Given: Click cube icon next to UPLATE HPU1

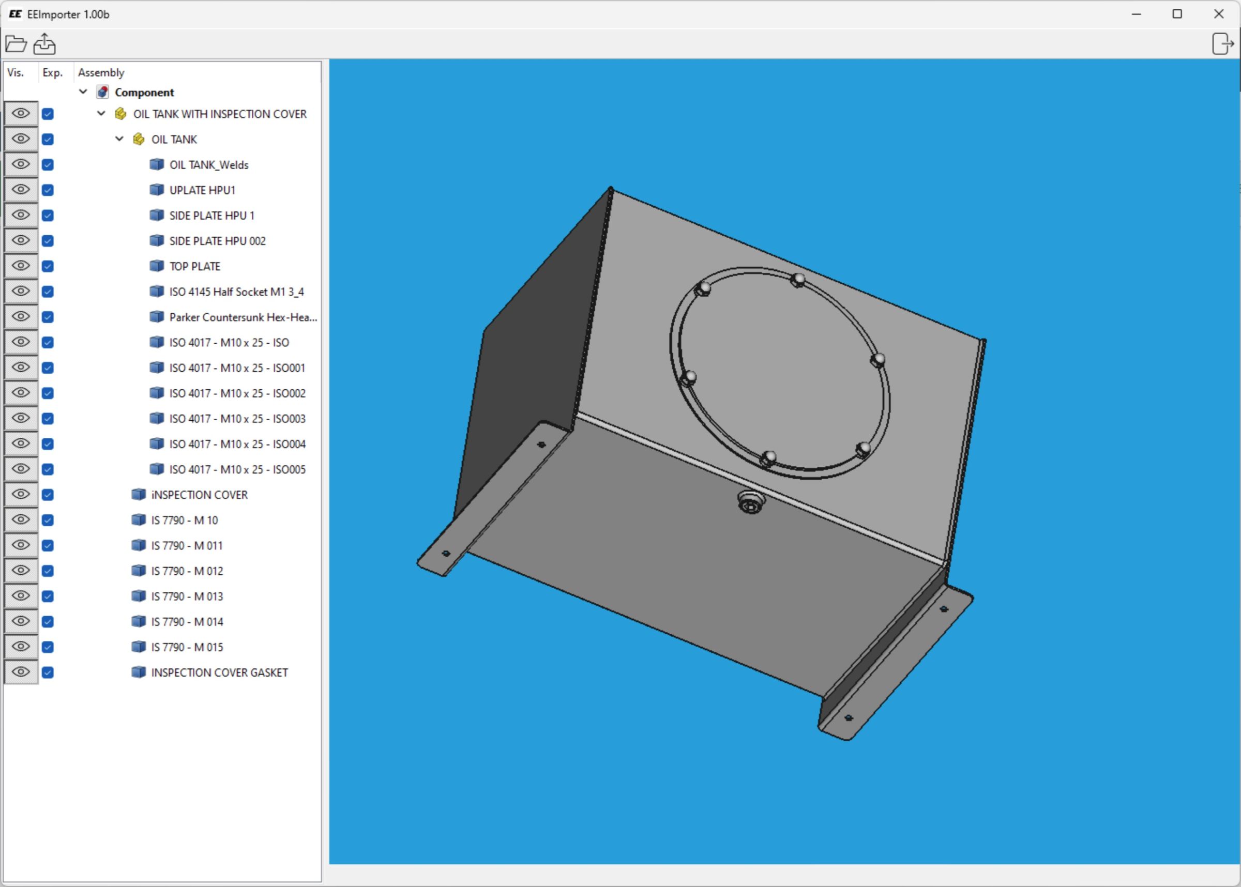Looking at the screenshot, I should click(157, 190).
